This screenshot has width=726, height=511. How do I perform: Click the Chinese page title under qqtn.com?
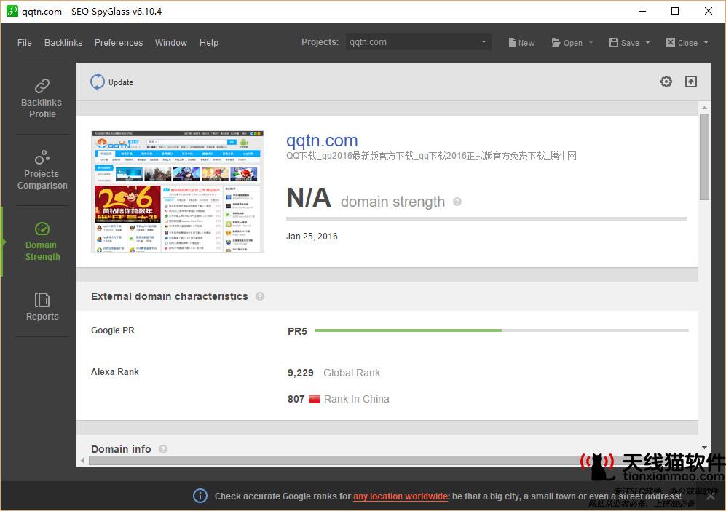click(431, 156)
